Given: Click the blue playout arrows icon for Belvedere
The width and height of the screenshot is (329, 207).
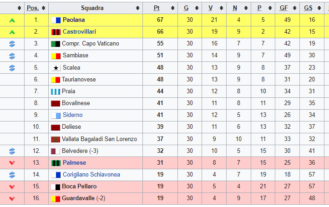Looking at the screenshot, I should (12, 151).
